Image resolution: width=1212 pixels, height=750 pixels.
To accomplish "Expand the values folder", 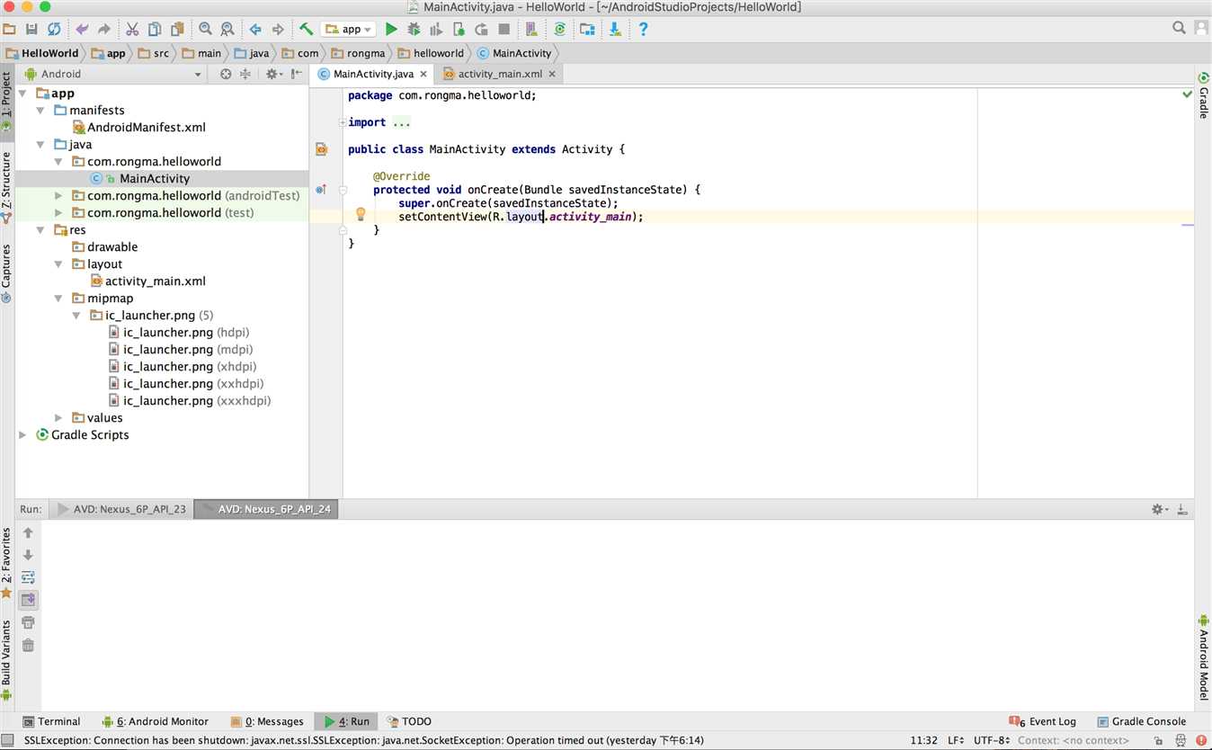I will (58, 417).
